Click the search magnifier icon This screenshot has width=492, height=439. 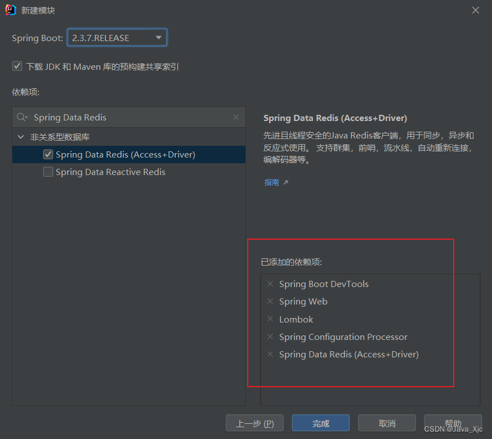coord(22,117)
